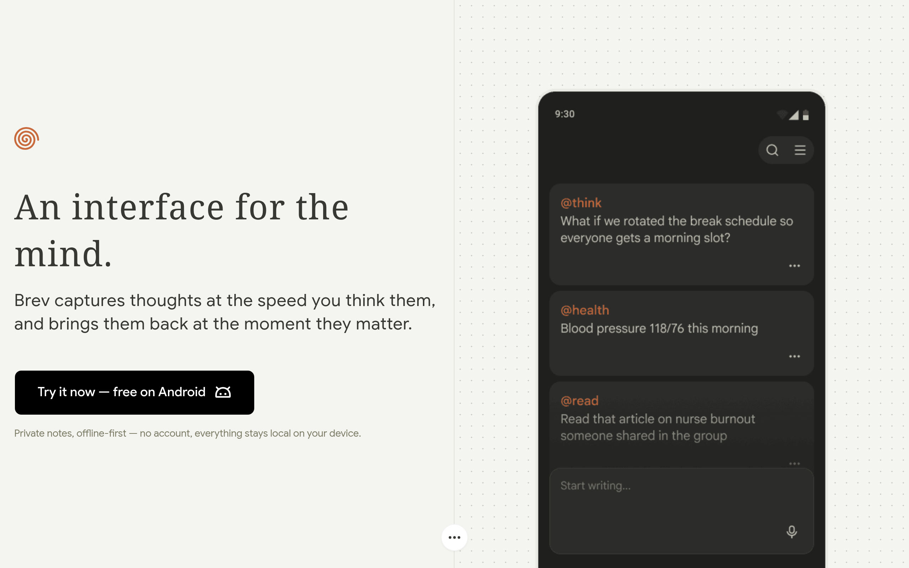Click the Wi-Fi icon in phone status bar
Viewport: 909px width, 568px height.
coord(782,115)
